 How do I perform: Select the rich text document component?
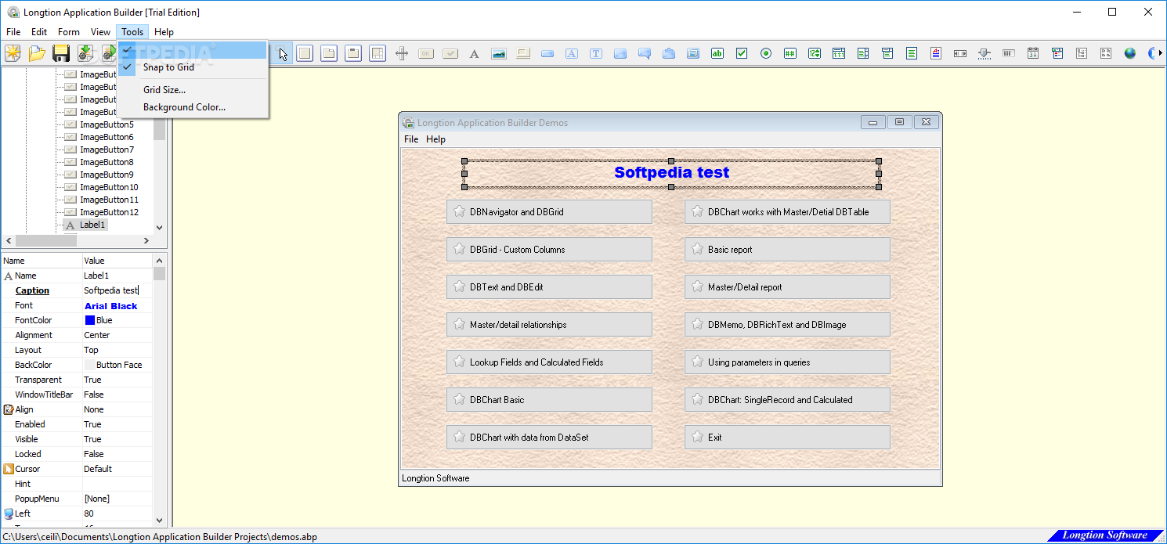[936, 53]
